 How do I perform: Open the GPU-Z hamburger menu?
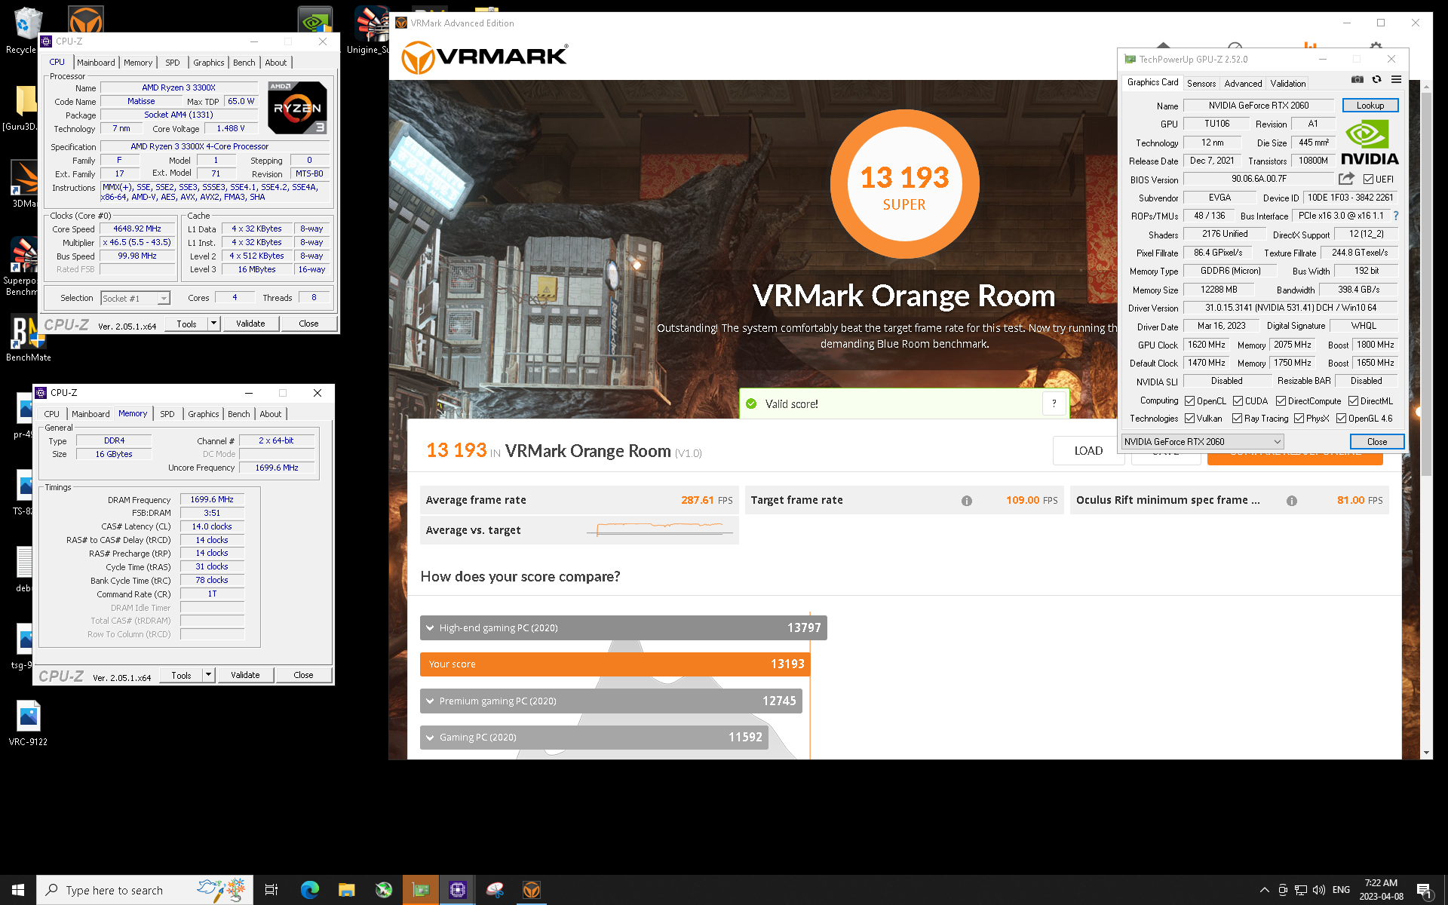[x=1396, y=80]
